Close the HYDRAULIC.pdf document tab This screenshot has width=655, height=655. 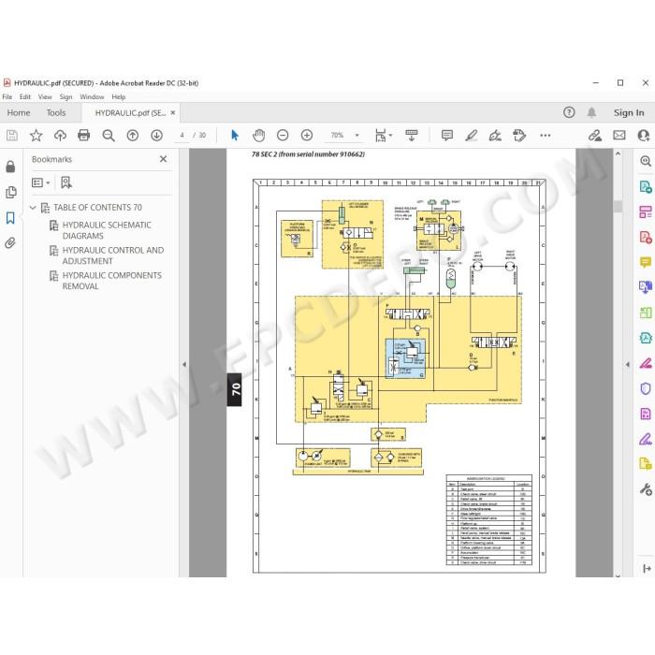(173, 113)
